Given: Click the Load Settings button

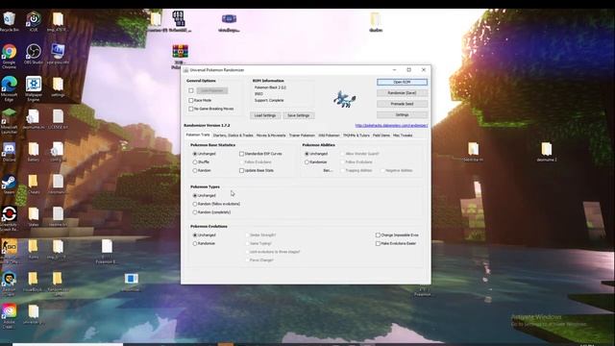Looking at the screenshot, I should point(265,115).
